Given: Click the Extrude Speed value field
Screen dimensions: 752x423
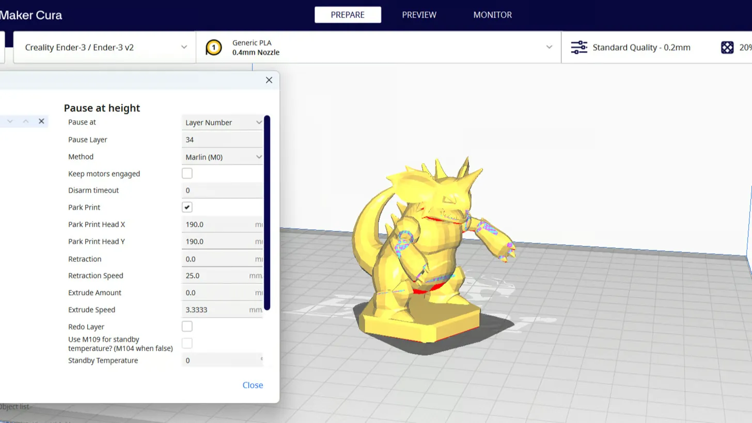Looking at the screenshot, I should tap(223, 310).
